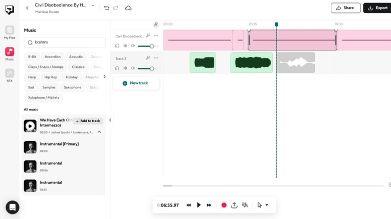The height and width of the screenshot is (219, 391).
Task: Open the chat bubble in bottom corner
Action: tap(13, 207)
